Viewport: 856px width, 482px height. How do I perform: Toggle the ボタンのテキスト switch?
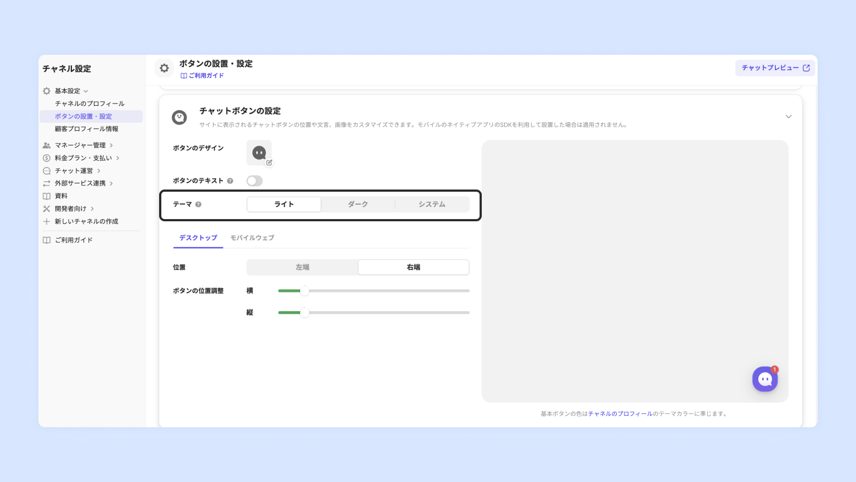click(255, 181)
